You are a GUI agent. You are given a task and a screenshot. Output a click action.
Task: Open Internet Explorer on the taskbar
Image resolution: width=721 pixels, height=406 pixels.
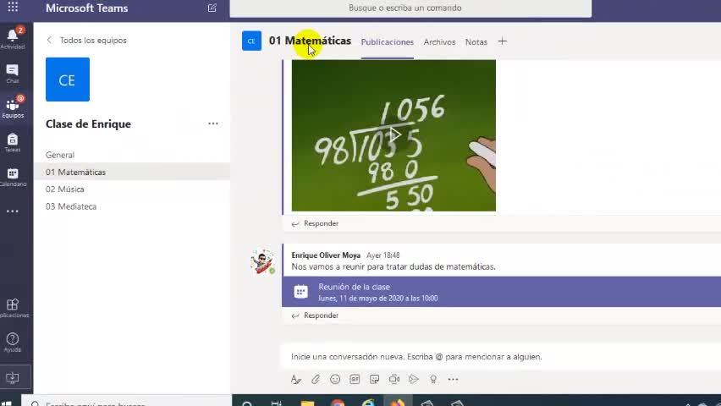(x=368, y=403)
